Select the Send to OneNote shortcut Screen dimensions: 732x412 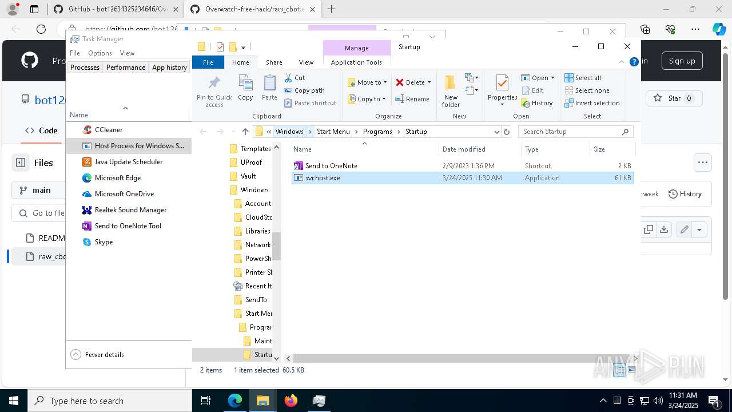coord(462,165)
